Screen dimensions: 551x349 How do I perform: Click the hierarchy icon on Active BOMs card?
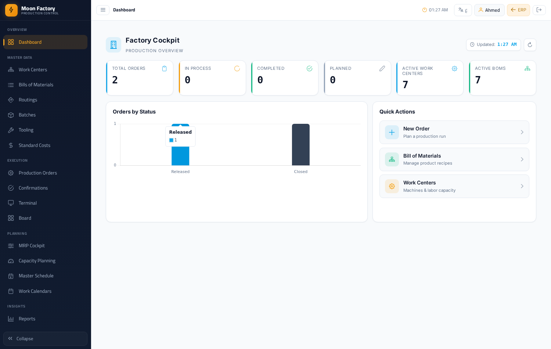click(x=527, y=69)
